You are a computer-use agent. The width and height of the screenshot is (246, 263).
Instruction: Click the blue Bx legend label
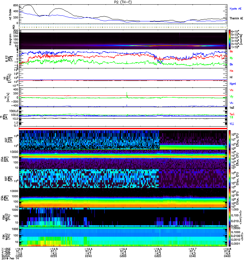231,64
